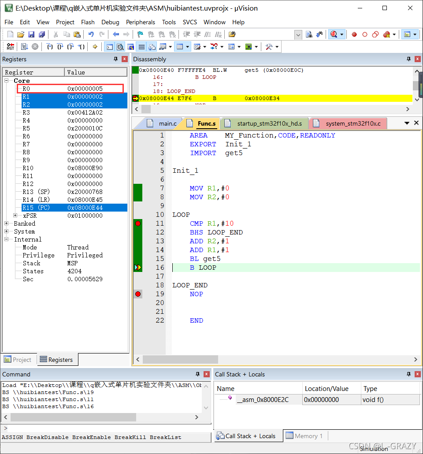The height and width of the screenshot is (454, 423).
Task: Click the Step Into icon
Action: (x=50, y=47)
